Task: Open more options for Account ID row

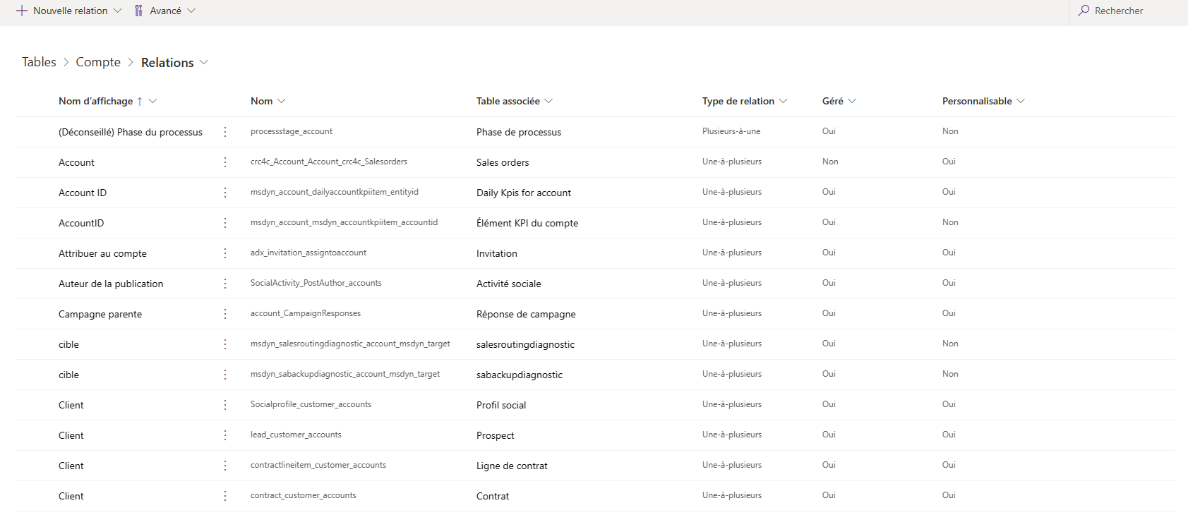Action: tap(225, 193)
